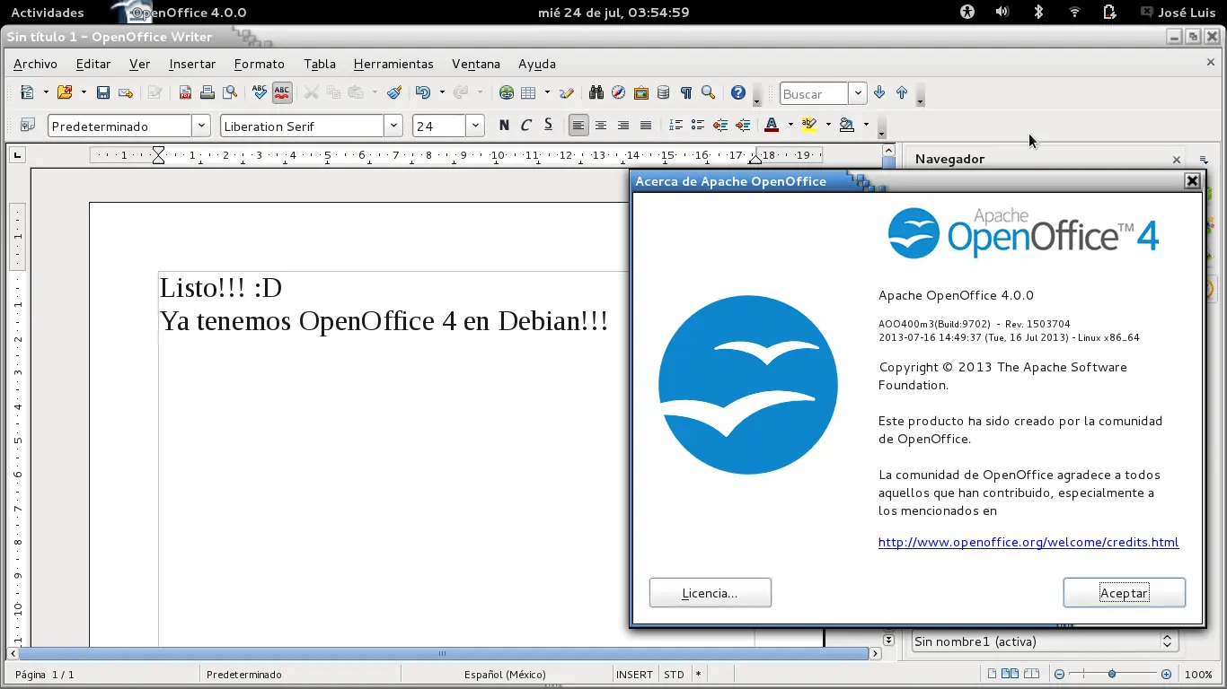Open the Ayuda menu
This screenshot has width=1227, height=689.
(537, 64)
